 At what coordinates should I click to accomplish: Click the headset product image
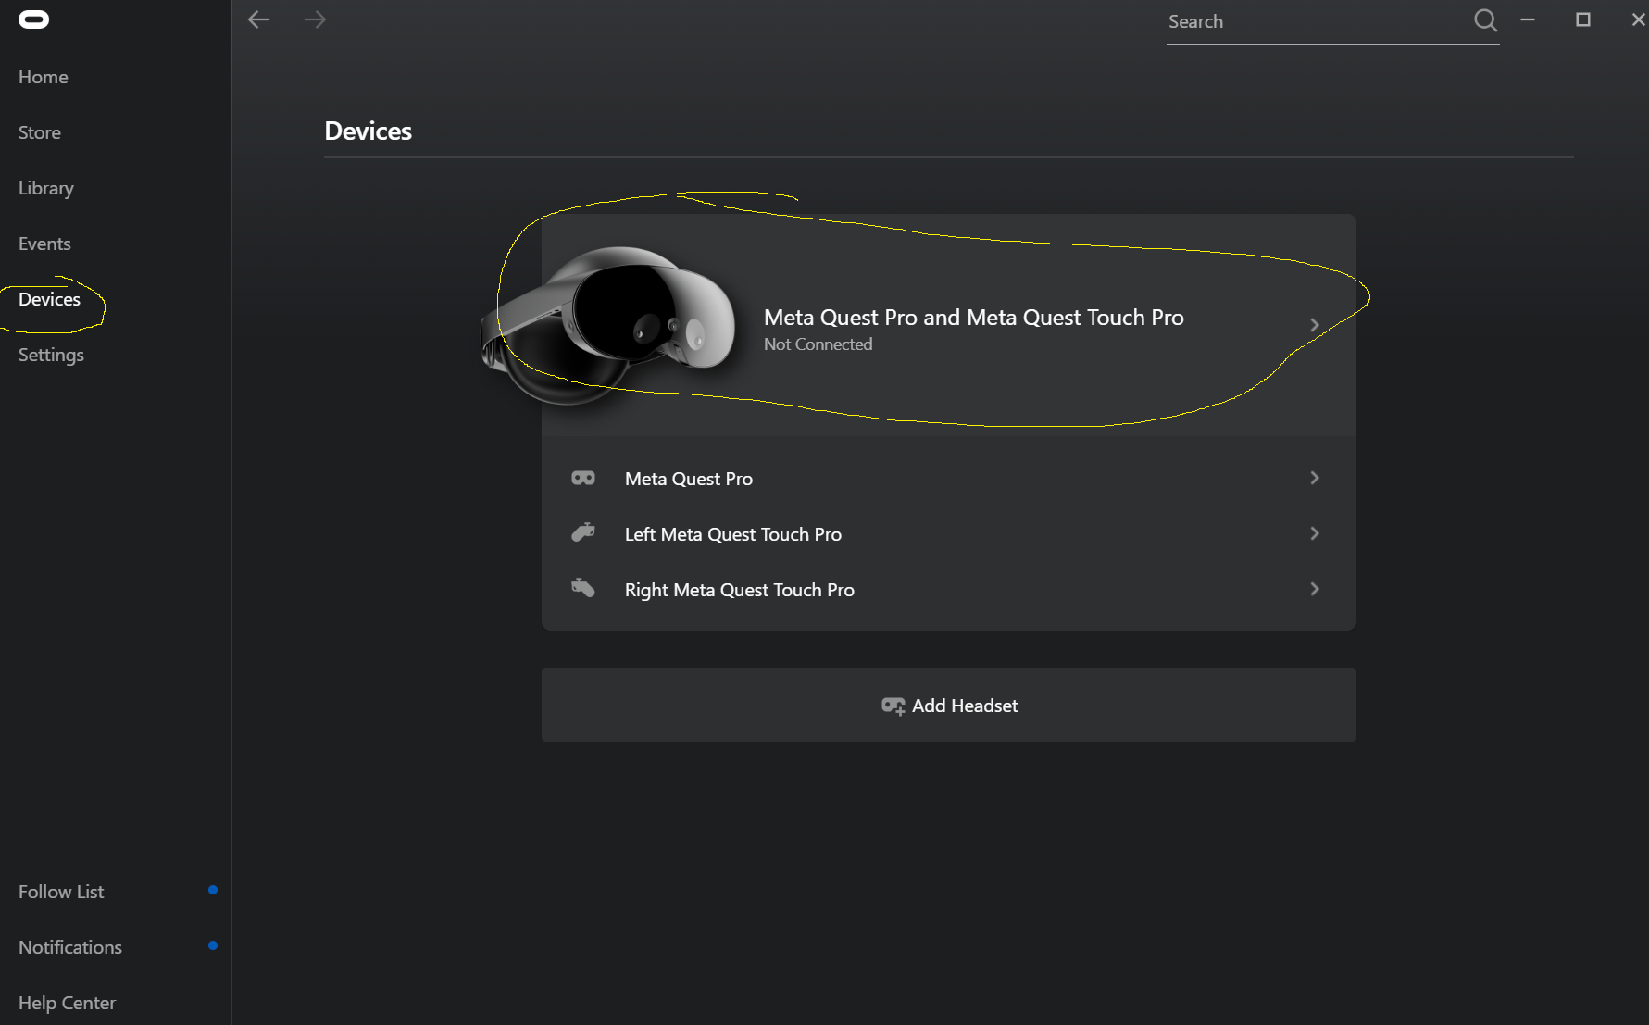tap(607, 325)
